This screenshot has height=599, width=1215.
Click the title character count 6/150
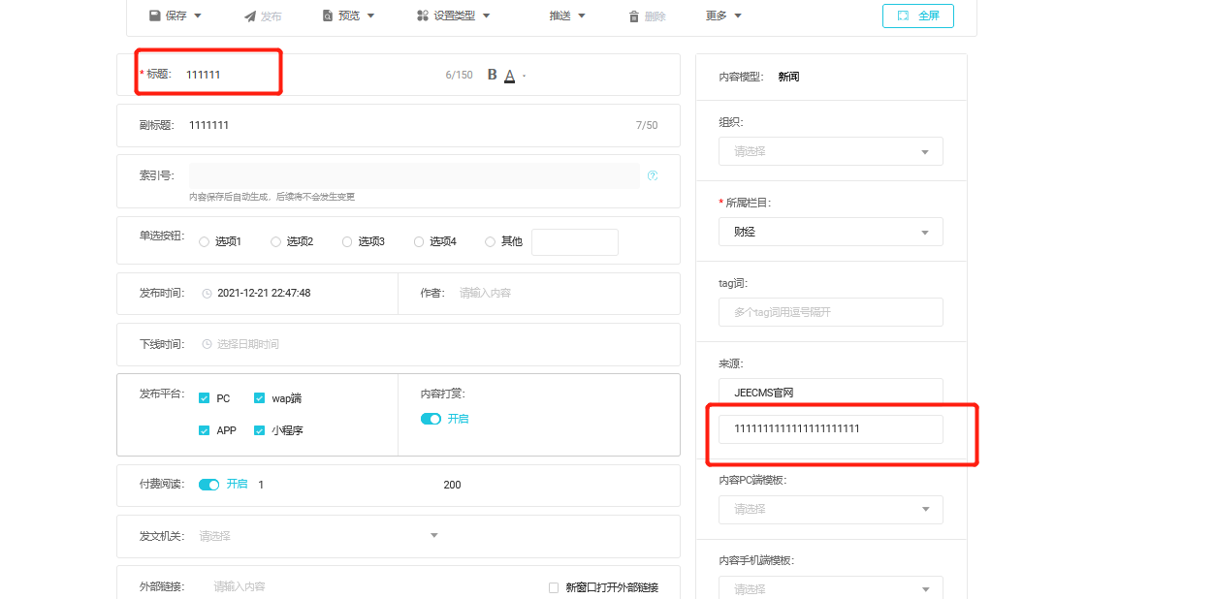[460, 75]
